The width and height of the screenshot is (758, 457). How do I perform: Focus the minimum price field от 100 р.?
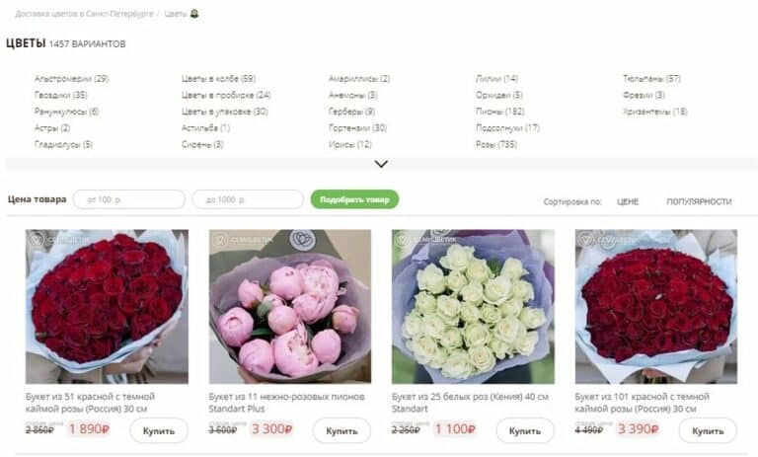[129, 199]
